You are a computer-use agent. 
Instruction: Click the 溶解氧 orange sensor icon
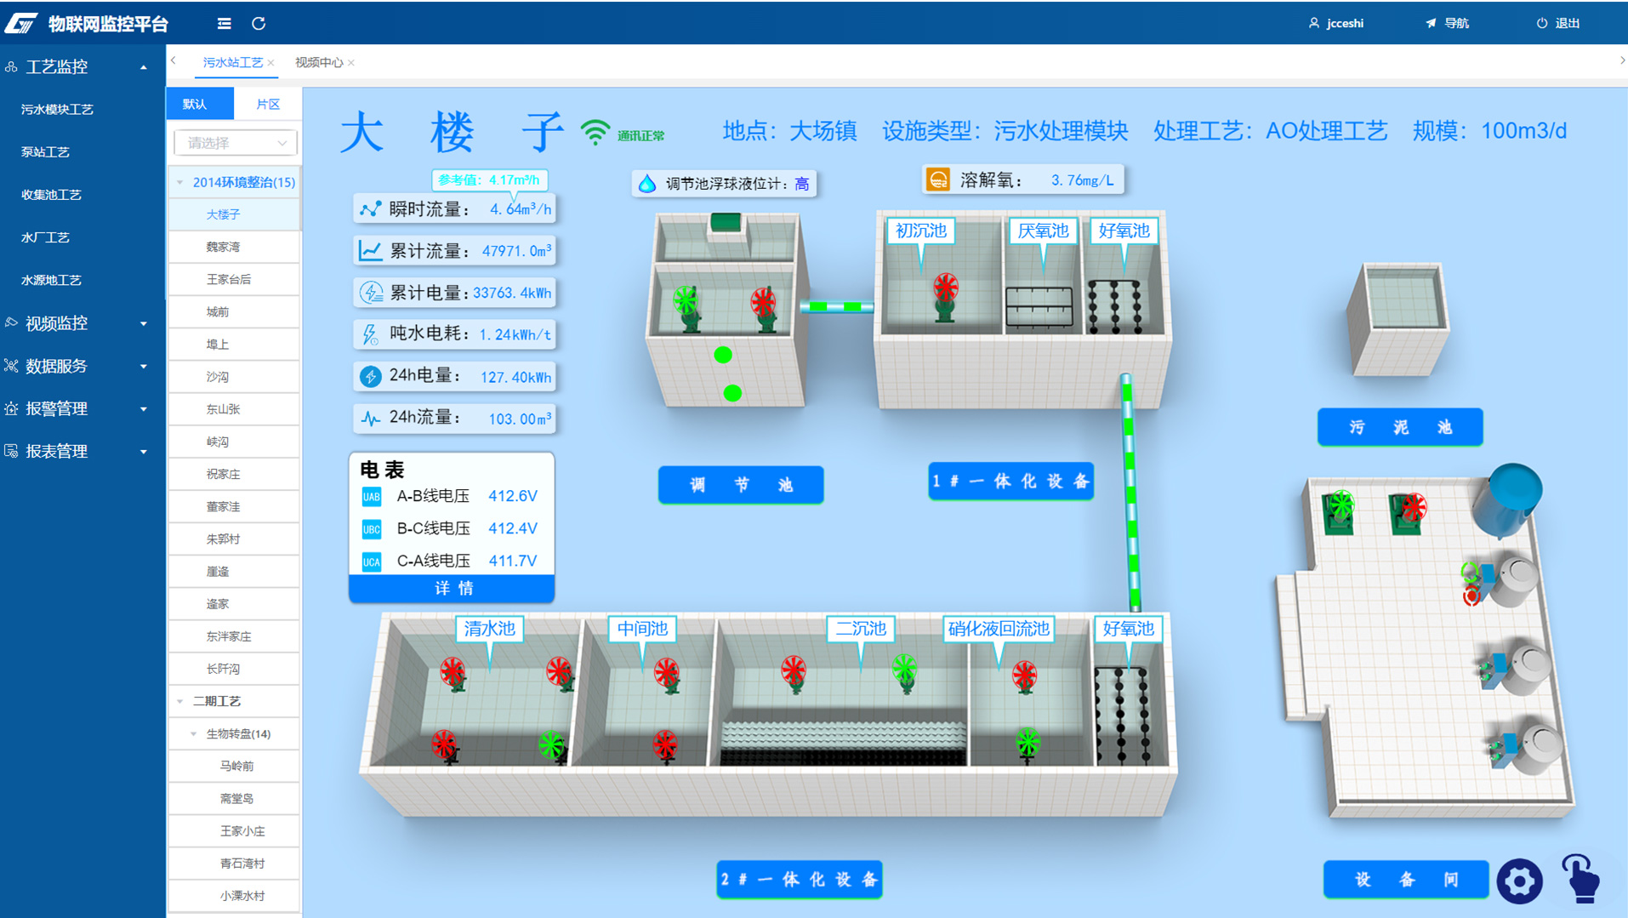point(937,180)
